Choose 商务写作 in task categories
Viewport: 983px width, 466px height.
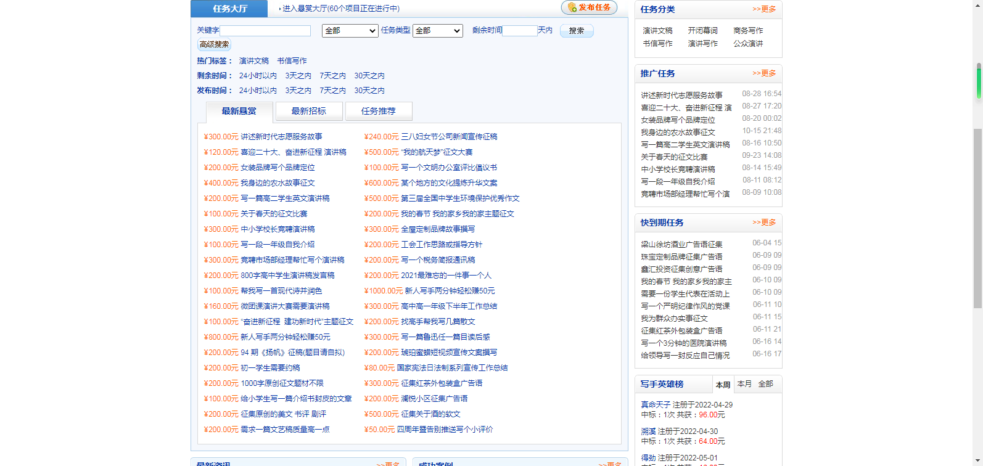click(x=748, y=31)
